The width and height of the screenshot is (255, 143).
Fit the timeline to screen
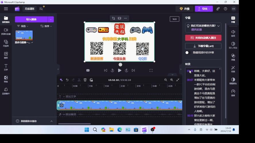pos(178,80)
